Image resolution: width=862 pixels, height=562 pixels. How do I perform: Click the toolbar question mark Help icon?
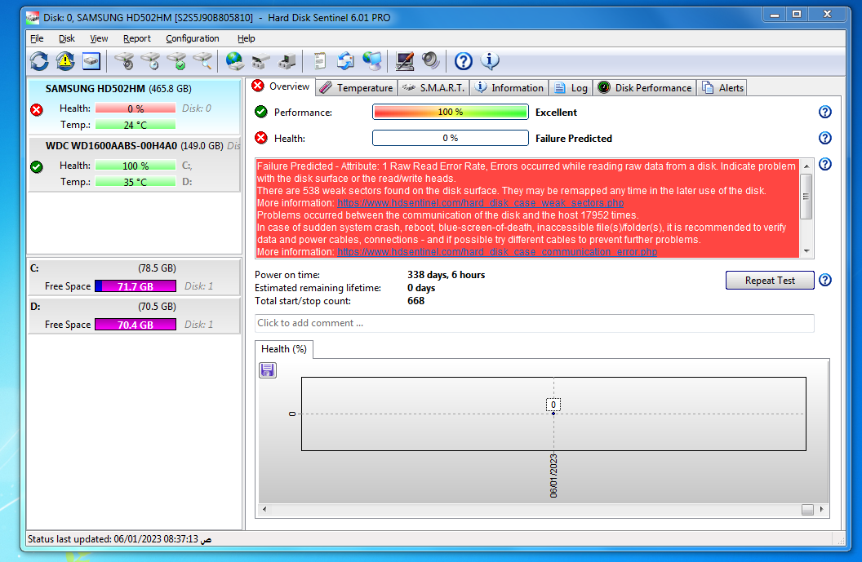tap(464, 61)
